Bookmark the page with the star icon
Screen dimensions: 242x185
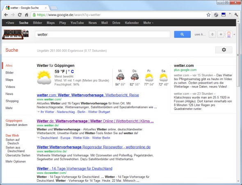(208, 15)
